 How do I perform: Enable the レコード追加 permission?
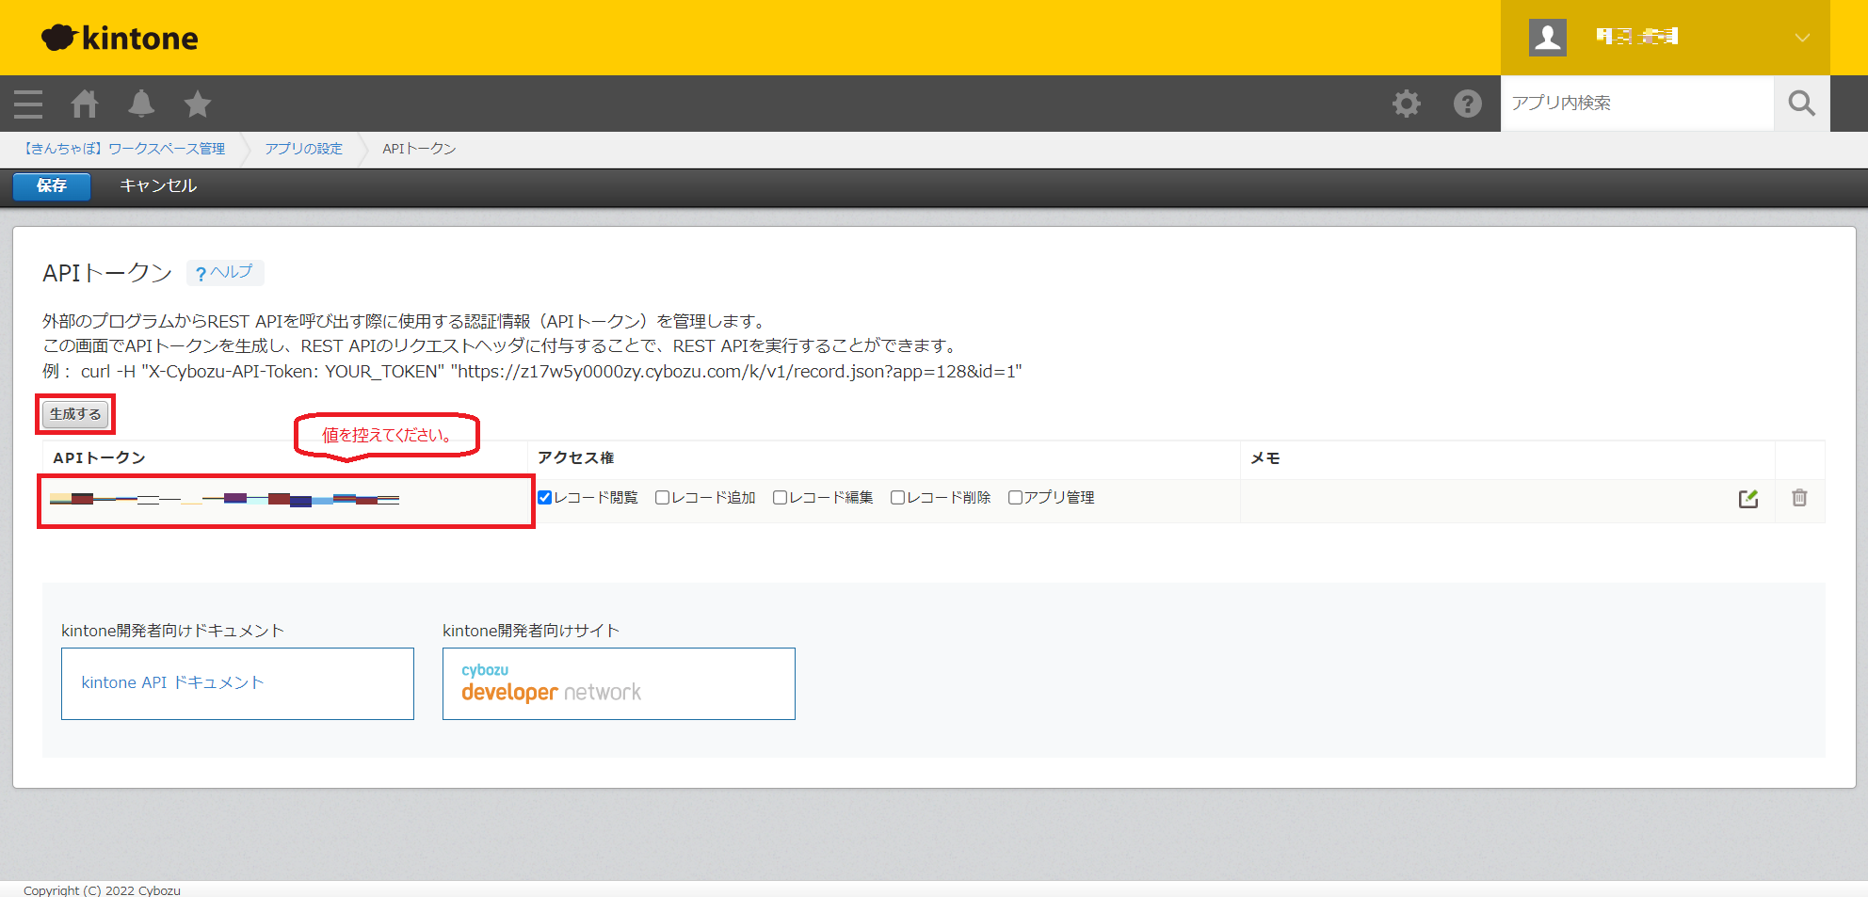[663, 498]
